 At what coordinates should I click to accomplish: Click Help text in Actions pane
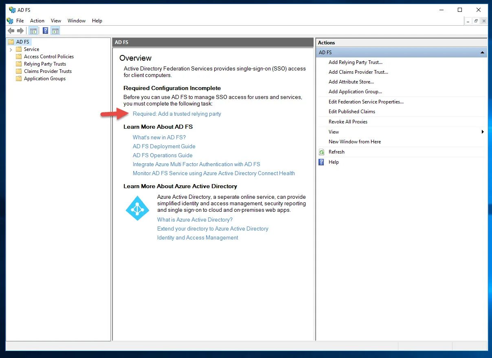point(334,162)
